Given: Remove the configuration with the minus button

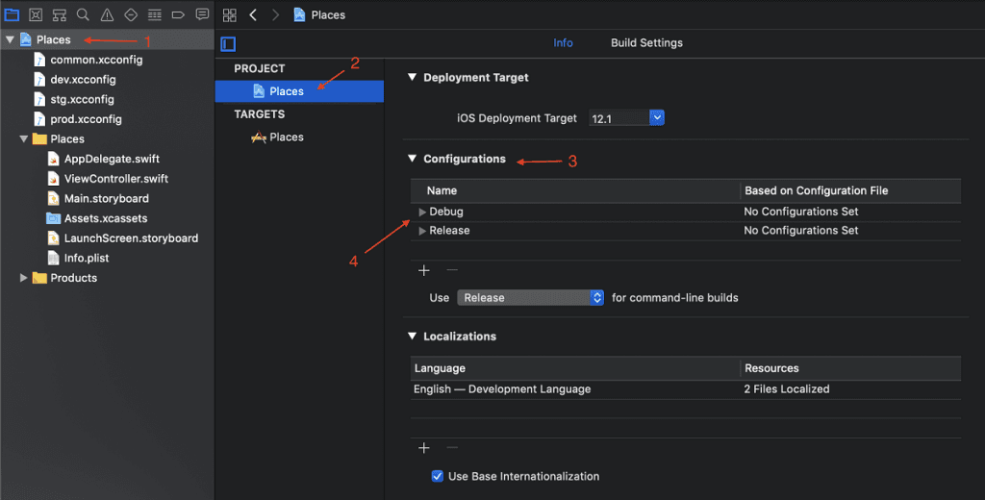Looking at the screenshot, I should [452, 270].
